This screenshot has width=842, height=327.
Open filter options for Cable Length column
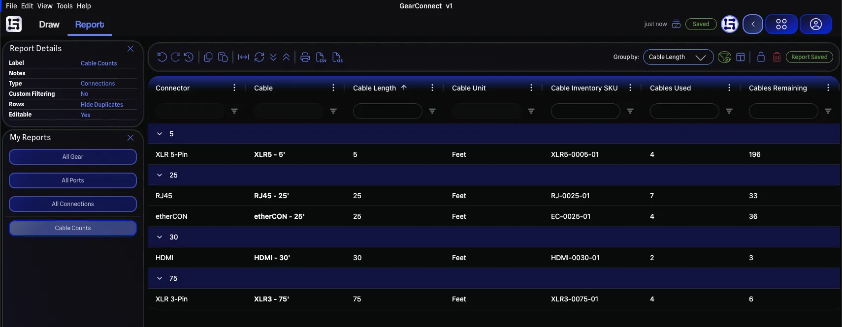(x=432, y=111)
